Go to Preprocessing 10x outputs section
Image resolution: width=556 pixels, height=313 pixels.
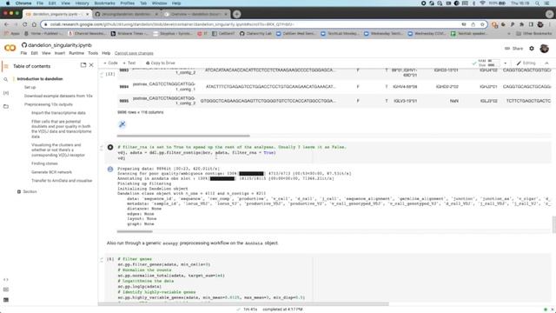click(x=49, y=104)
